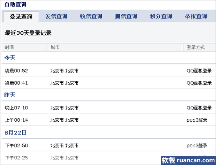The image size is (216, 165).
Task: Click the city cell in the 晚上07:10 row
Action: click(65, 108)
